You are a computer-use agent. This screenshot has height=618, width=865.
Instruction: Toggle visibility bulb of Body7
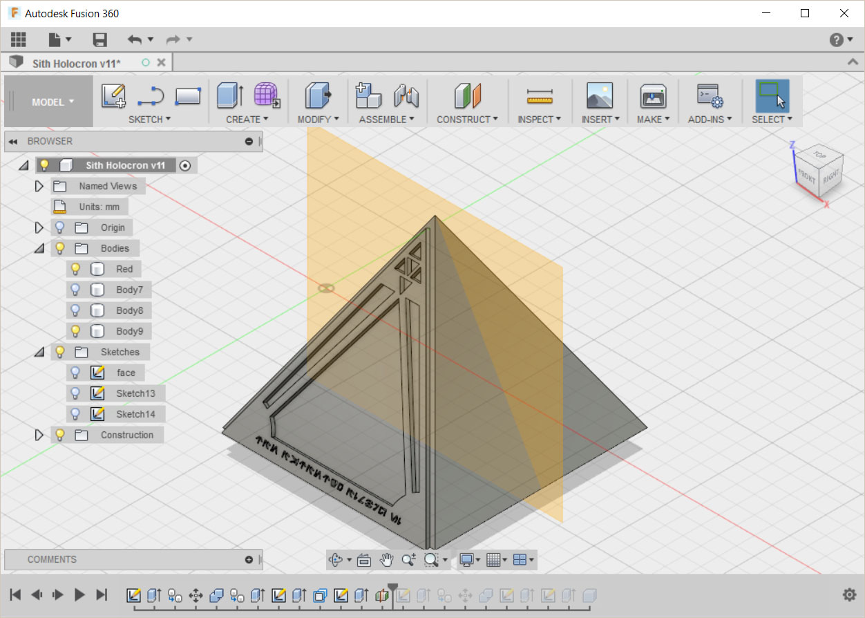click(x=76, y=290)
